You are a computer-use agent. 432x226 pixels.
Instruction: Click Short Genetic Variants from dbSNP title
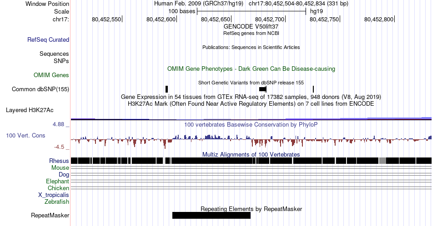(251, 83)
